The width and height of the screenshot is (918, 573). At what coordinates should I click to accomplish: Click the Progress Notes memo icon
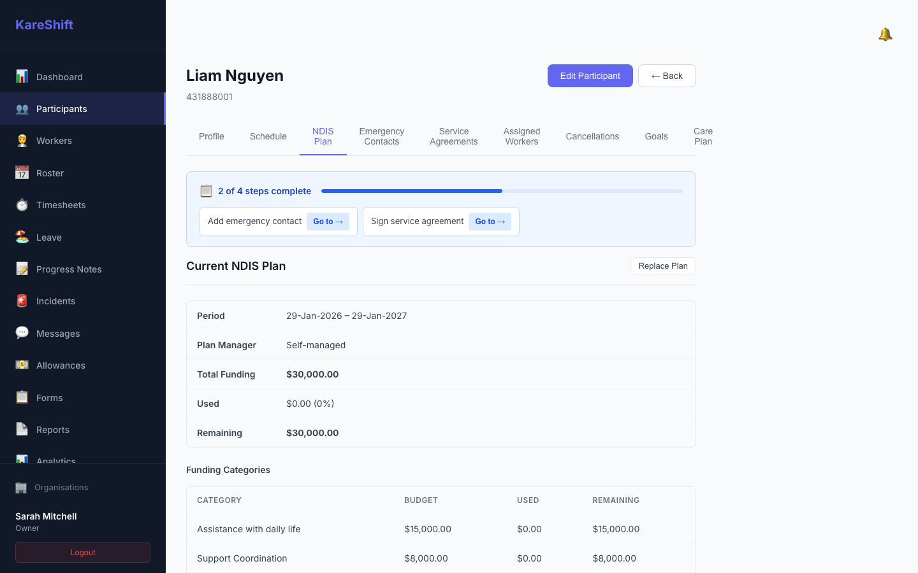22,269
